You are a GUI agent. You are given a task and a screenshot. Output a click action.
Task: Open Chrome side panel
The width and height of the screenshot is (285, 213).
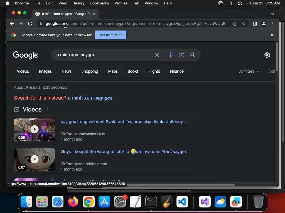point(255,24)
